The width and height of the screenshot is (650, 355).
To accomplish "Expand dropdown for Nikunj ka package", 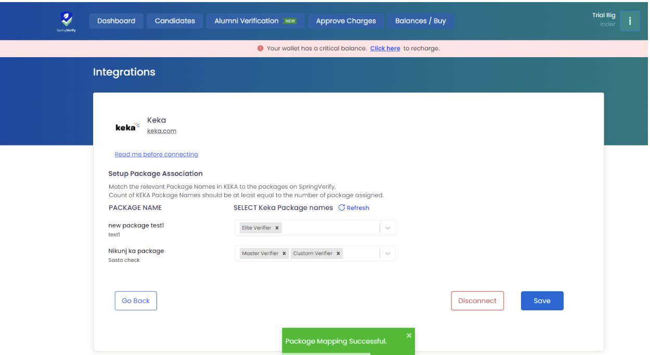I will tap(387, 253).
